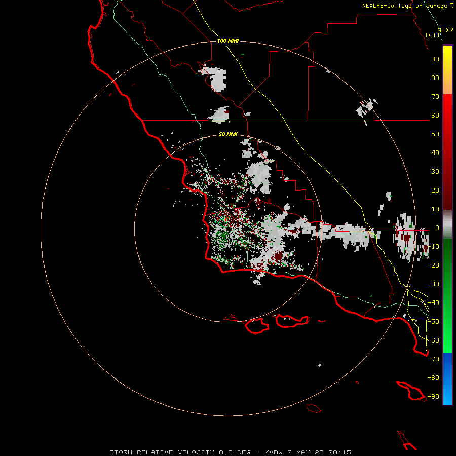This screenshot has height=456, width=456.
Task: Click the 50 NMI range ring label
Action: click(228, 134)
